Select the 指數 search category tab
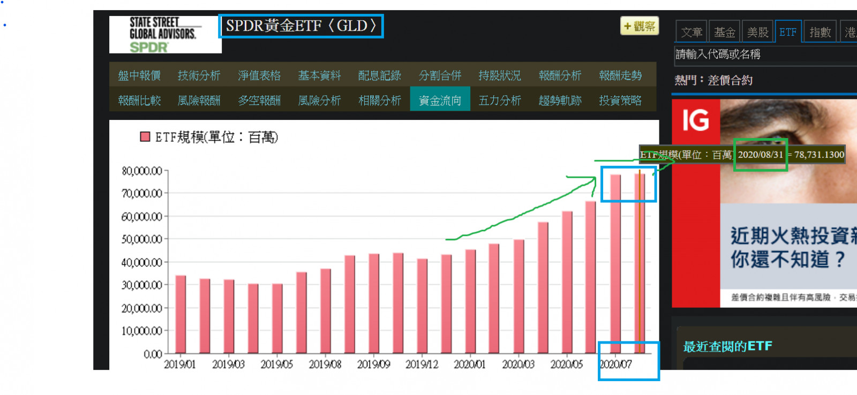Image resolution: width=857 pixels, height=395 pixels. (x=820, y=32)
